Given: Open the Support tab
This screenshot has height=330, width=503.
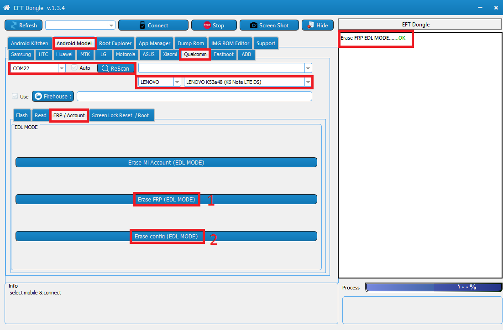Looking at the screenshot, I should (266, 43).
